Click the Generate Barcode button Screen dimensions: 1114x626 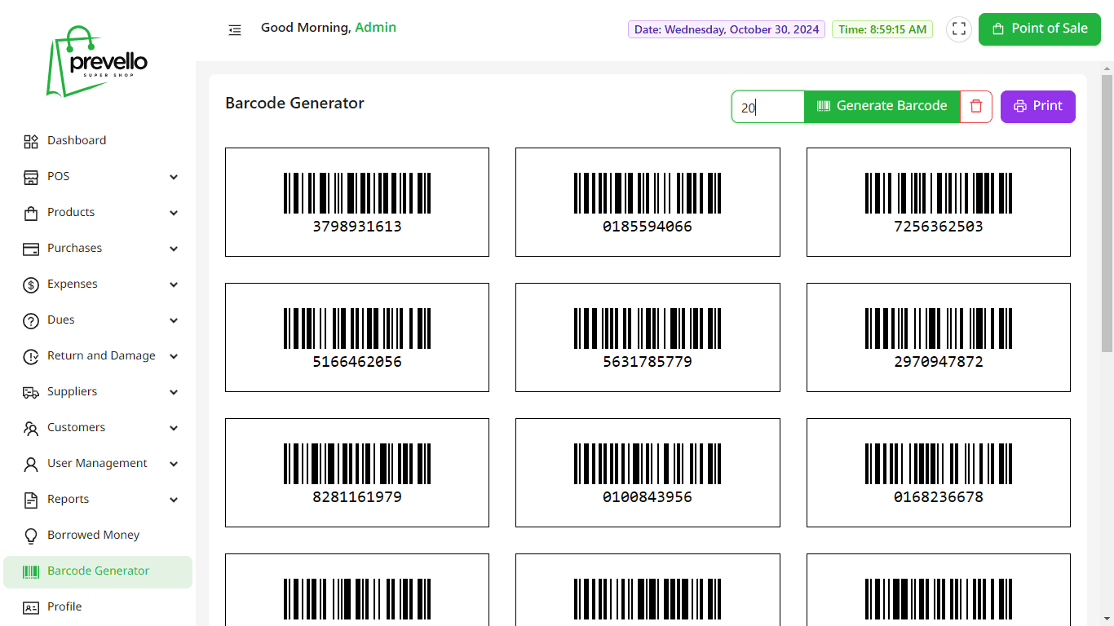point(882,106)
